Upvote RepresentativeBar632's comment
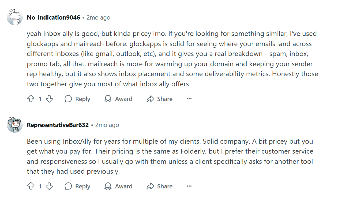Viewport: 353px width, 201px height. (x=31, y=186)
